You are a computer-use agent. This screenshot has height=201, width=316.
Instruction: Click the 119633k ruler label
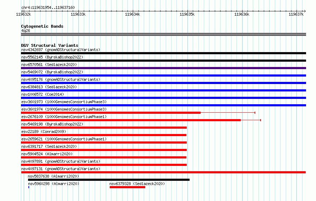78,14
